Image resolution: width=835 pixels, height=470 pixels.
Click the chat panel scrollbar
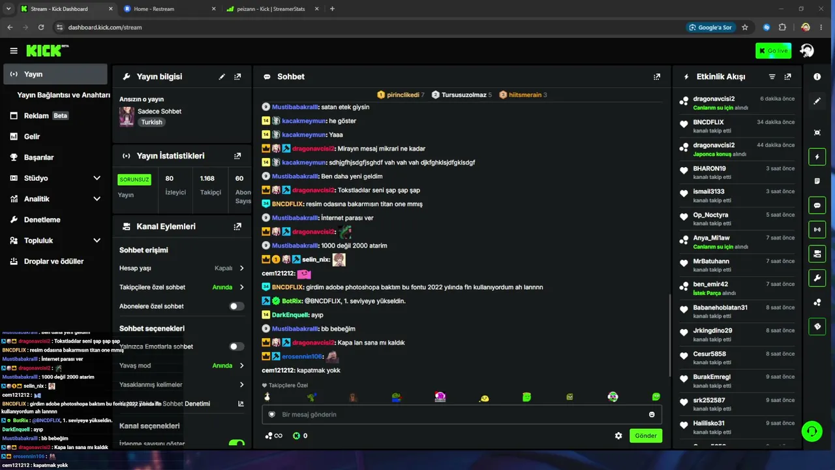tap(669, 336)
